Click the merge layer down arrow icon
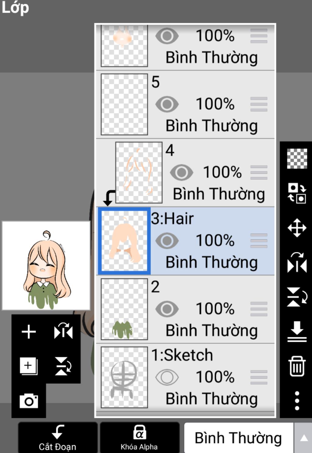 click(x=297, y=331)
